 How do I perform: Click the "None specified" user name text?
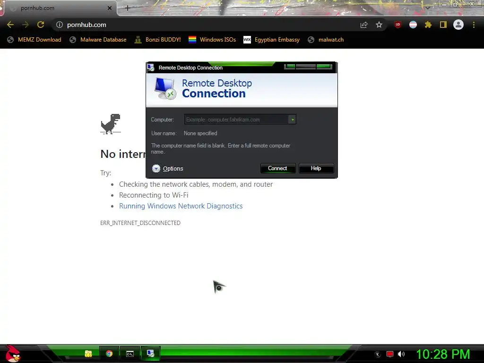(200, 133)
